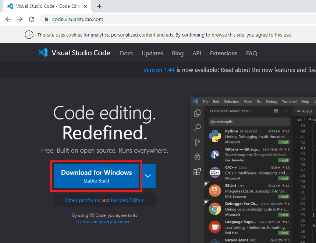316x243 pixels.
Task: Click Download for Windows Stable Build button
Action: (96, 176)
